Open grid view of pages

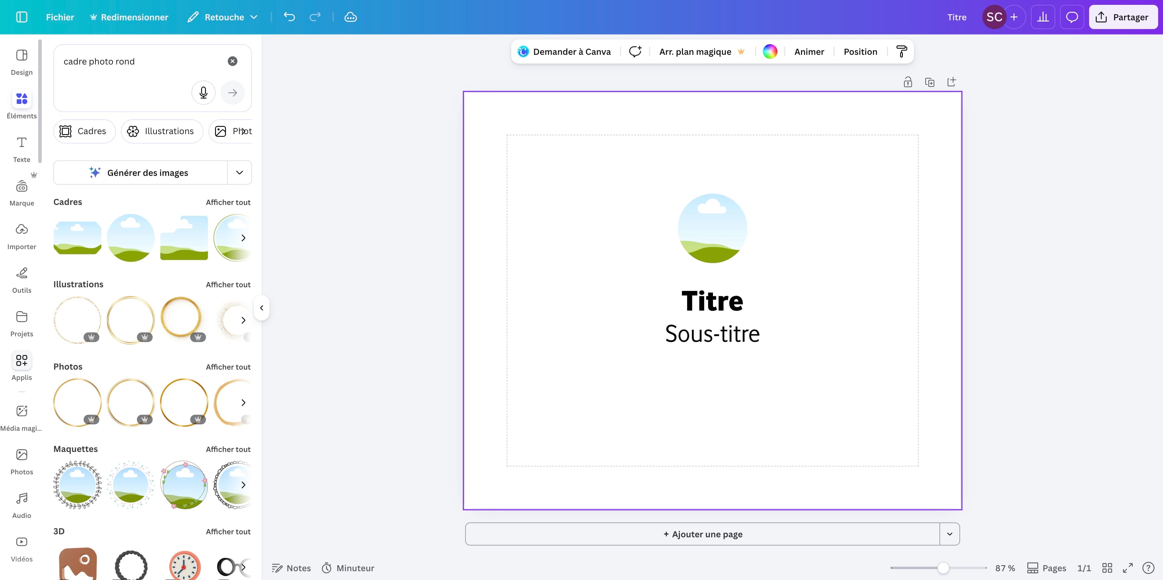tap(1108, 568)
